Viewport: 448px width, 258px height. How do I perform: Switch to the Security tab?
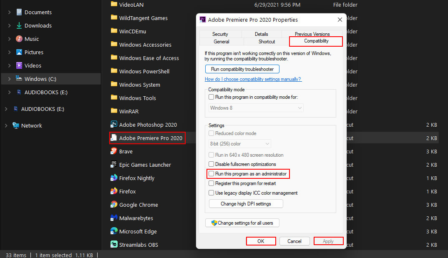[220, 34]
